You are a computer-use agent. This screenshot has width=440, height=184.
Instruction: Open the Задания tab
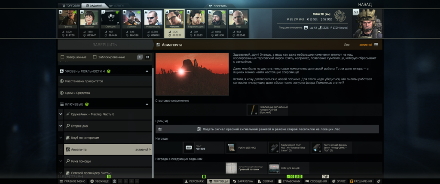[94, 6]
